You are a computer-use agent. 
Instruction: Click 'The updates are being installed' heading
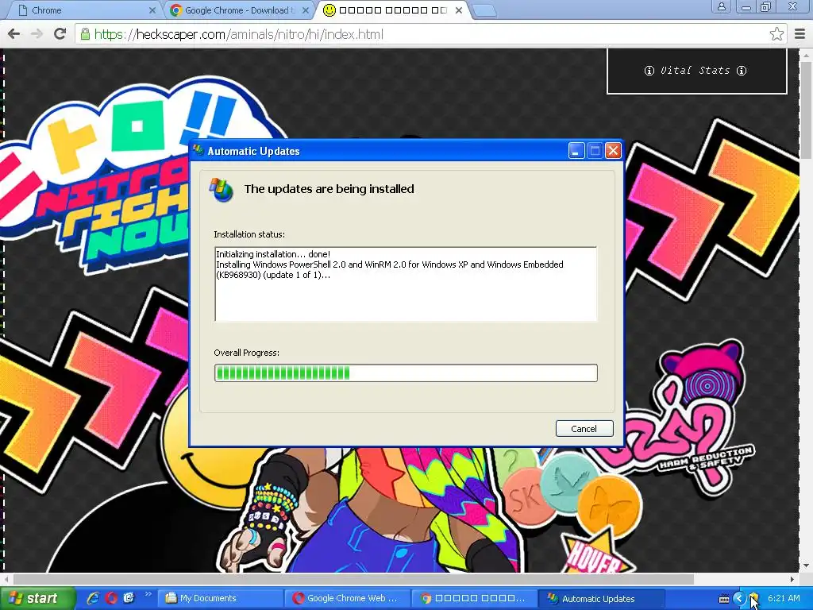(329, 189)
